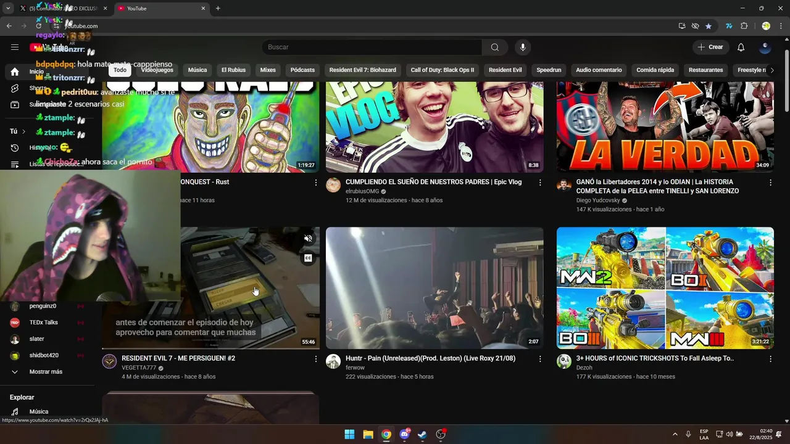
Task: Select the Música filter chip
Action: click(x=197, y=70)
